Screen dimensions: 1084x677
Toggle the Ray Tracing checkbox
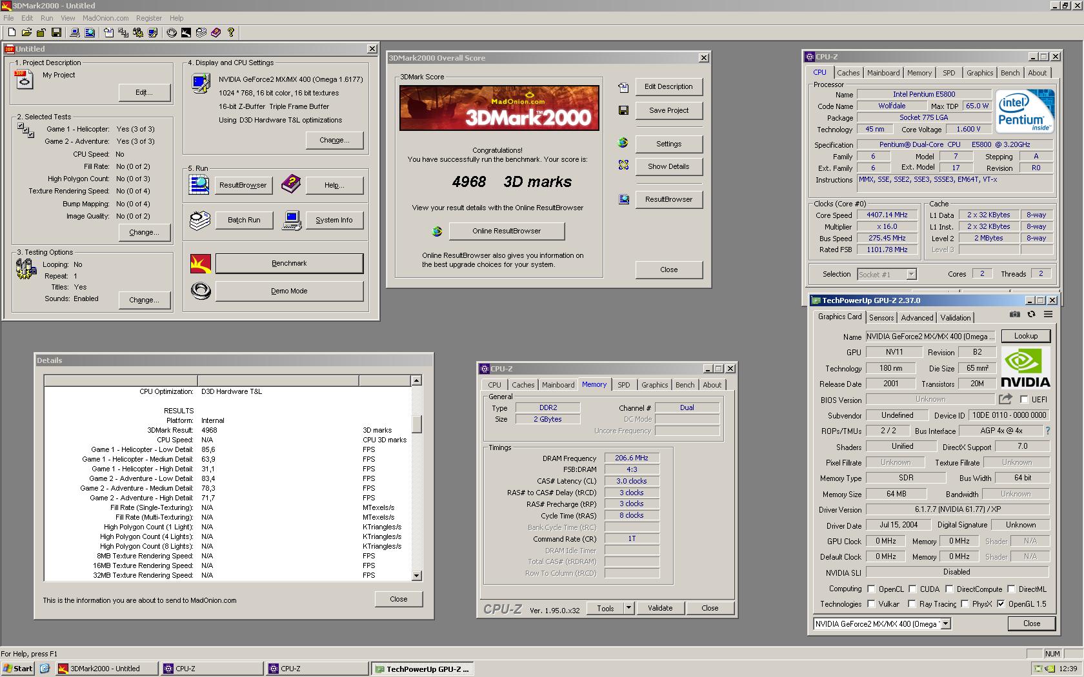[912, 604]
